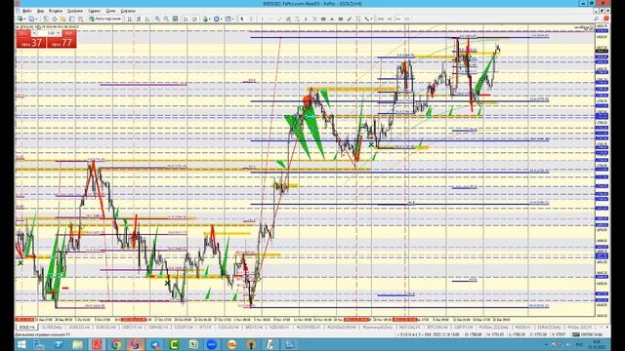Toggle the Auto Scroll chart icon
Viewport: 625px width, 351px height.
[186, 19]
